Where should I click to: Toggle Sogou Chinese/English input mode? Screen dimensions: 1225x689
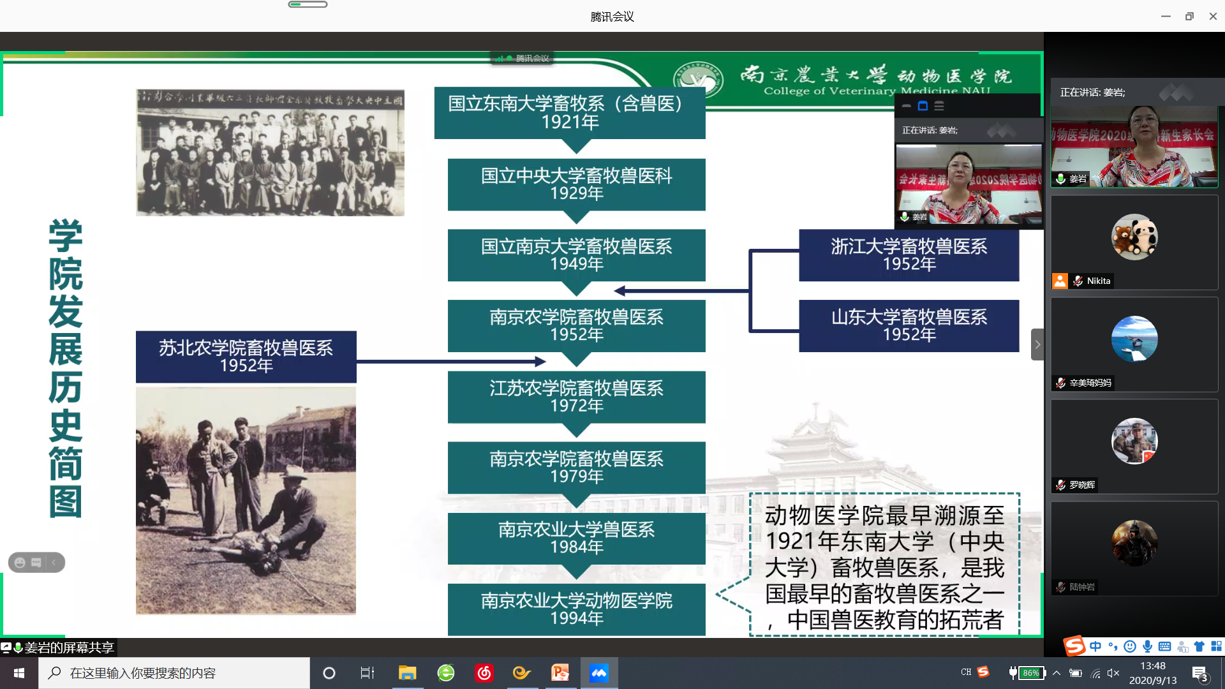(x=1095, y=646)
